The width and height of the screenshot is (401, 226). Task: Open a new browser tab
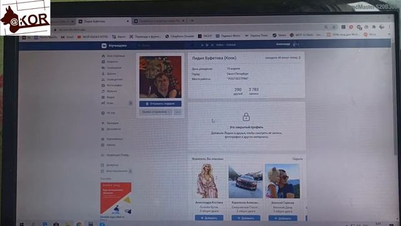click(x=192, y=21)
